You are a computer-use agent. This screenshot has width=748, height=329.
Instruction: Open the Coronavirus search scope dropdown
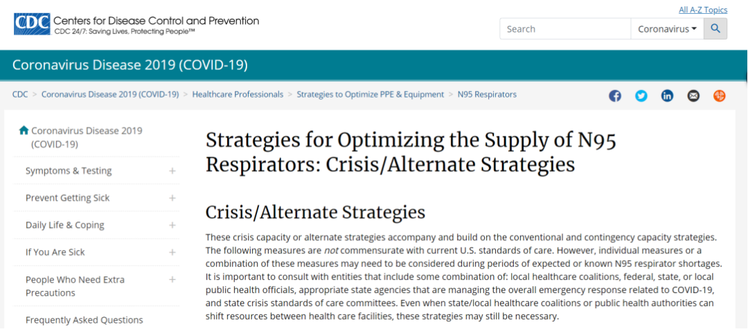click(667, 29)
